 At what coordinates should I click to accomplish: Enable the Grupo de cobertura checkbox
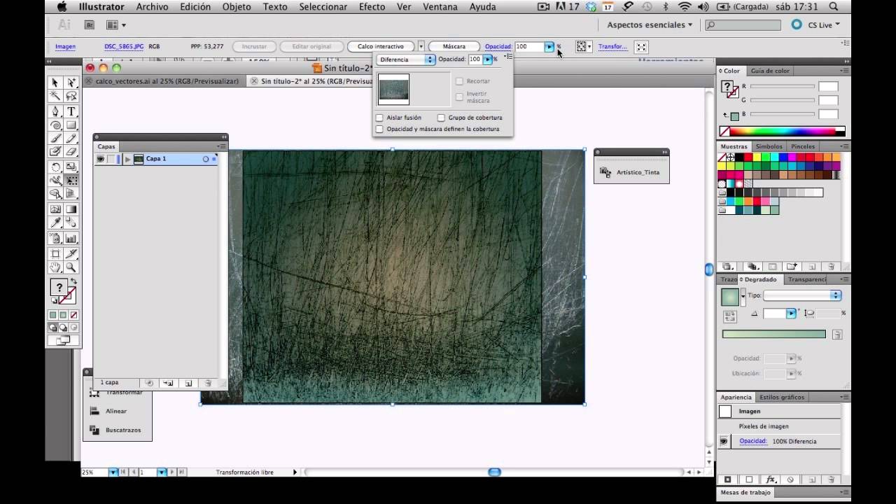click(441, 118)
